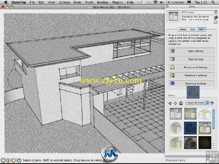Click the Background Settings icon
This screenshot has height=164, width=219.
172,67
